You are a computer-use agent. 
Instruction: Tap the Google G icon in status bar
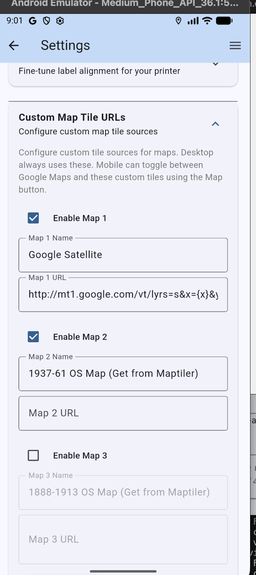[x=32, y=21]
